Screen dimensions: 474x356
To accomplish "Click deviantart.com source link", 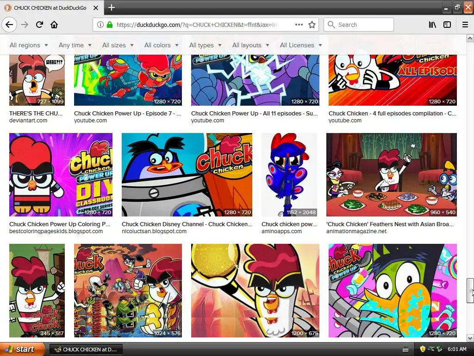I will pyautogui.click(x=28, y=121).
